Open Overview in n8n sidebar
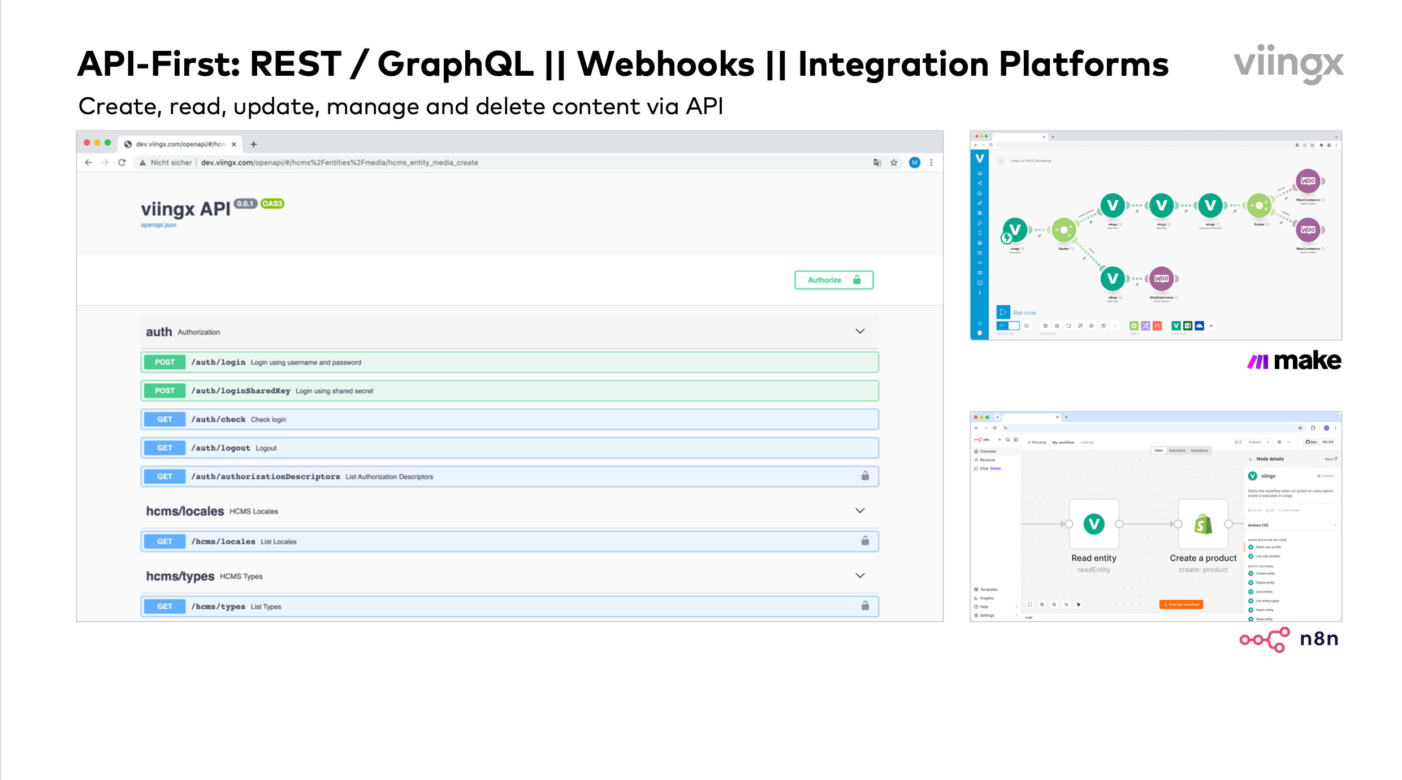The image size is (1402, 780). pos(996,452)
